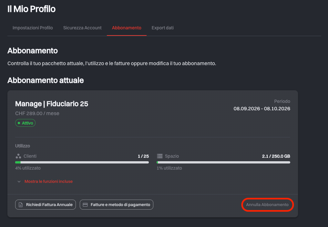Click the description starting Controlla il tuo pacchetto
Image resolution: width=328 pixels, height=227 pixels.
[112, 63]
